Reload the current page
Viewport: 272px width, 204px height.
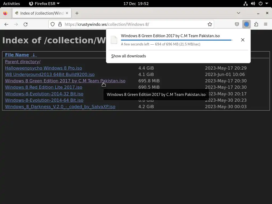pyautogui.click(x=25, y=24)
